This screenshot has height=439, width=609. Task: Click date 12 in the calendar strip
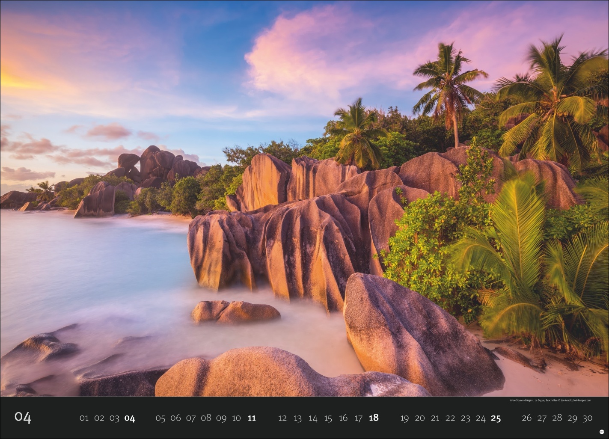click(282, 418)
